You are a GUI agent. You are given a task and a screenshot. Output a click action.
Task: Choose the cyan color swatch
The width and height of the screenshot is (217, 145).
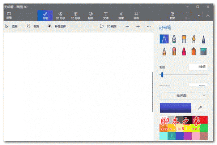(163, 136)
